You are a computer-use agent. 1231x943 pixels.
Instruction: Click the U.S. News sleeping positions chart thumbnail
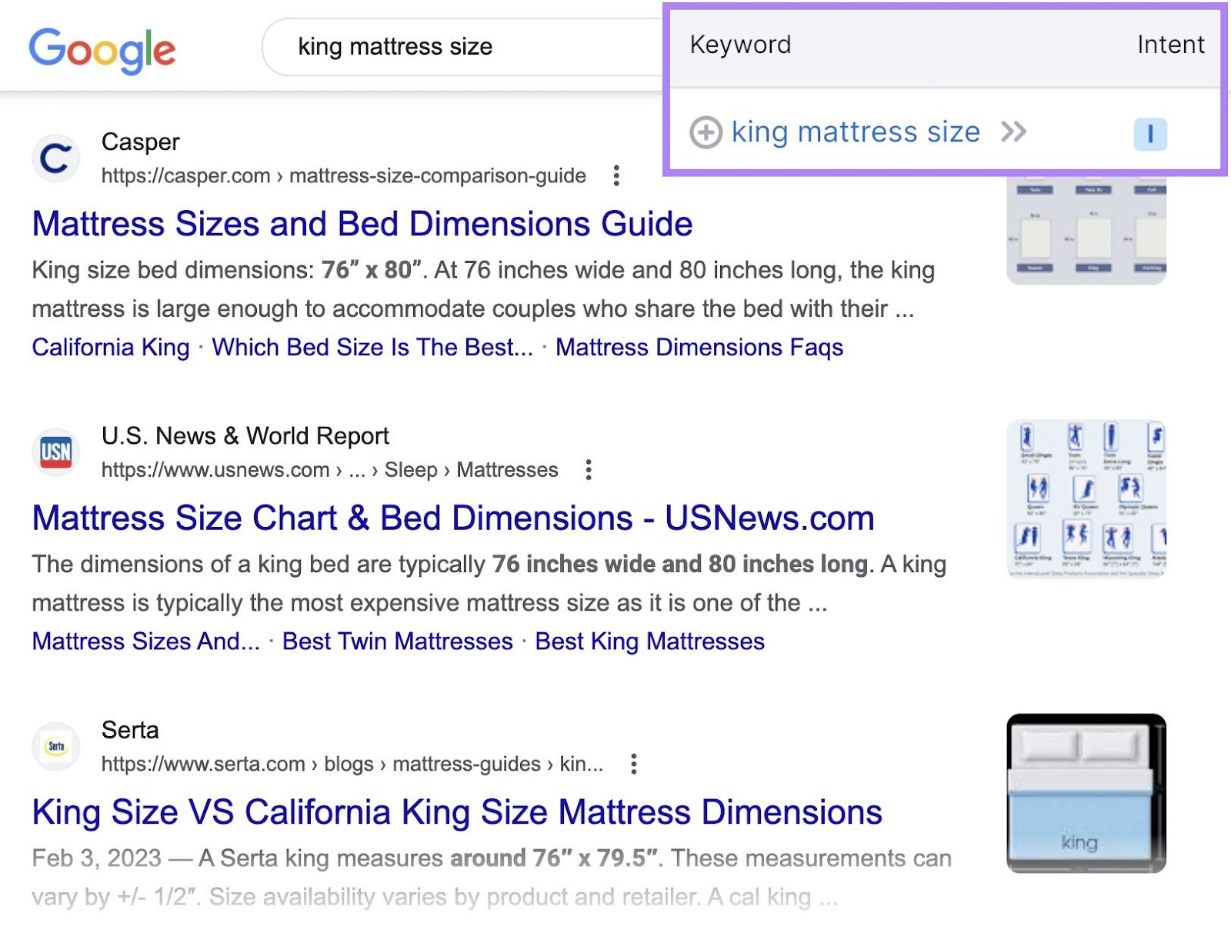coord(1086,499)
